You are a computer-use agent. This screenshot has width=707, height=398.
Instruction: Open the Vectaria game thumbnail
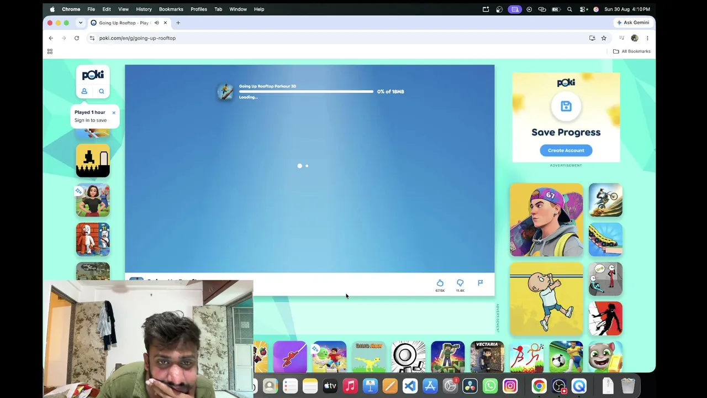487,357
